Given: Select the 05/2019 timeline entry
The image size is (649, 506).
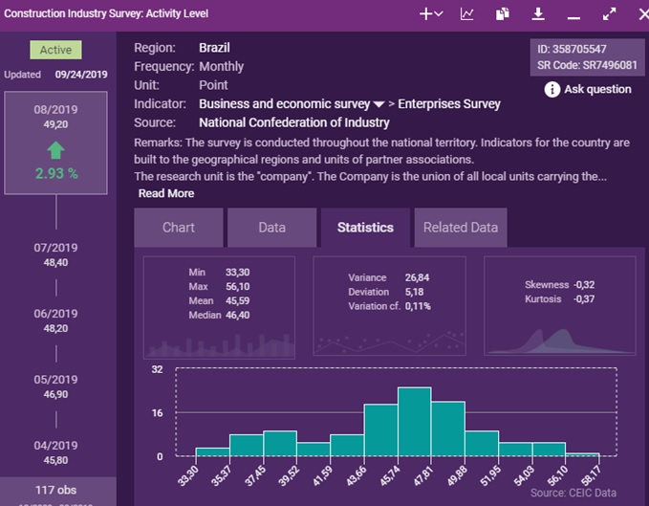Looking at the screenshot, I should (x=55, y=386).
